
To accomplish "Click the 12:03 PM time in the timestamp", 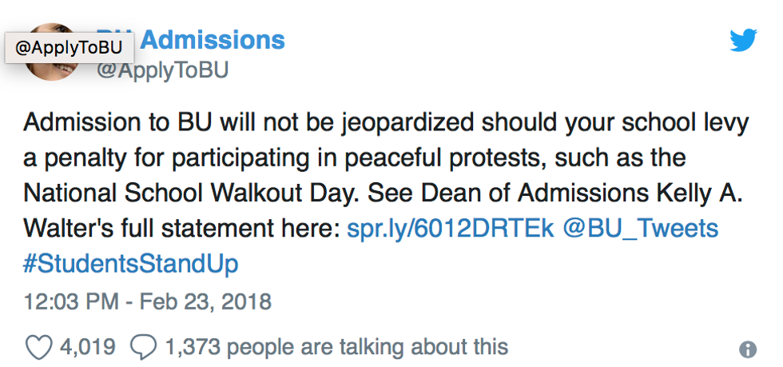I will (x=71, y=302).
